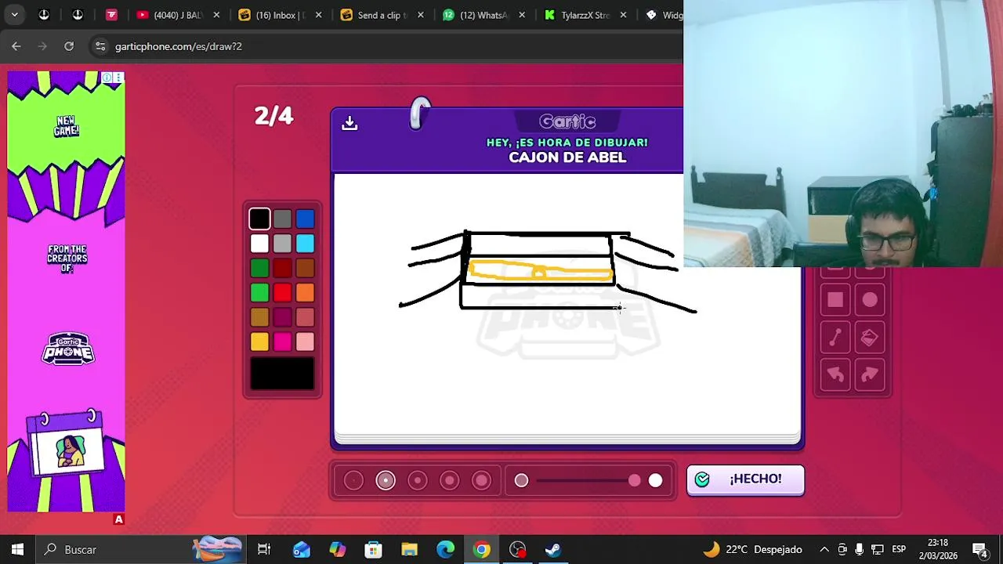Select the fourth brush size

click(x=450, y=480)
